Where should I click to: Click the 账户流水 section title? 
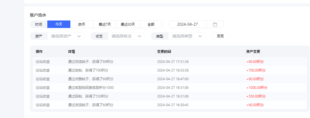click(38, 15)
